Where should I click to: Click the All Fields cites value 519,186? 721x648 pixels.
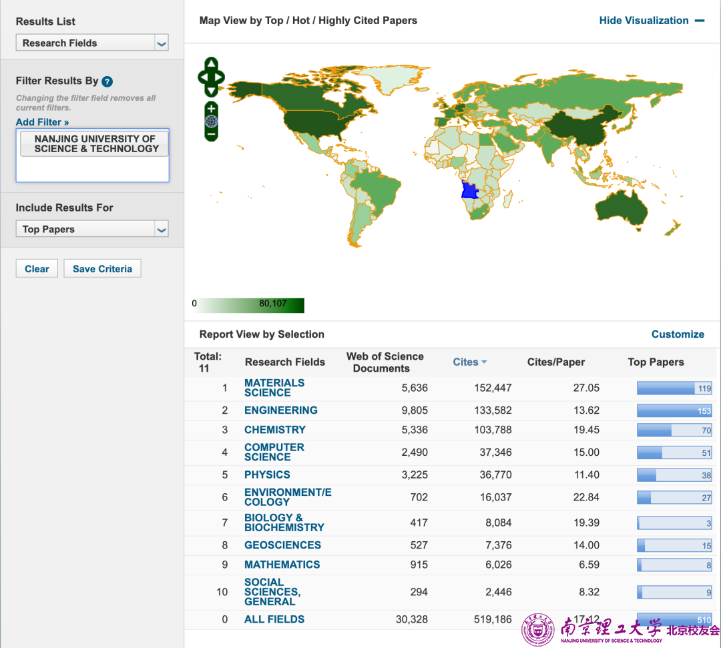(493, 619)
